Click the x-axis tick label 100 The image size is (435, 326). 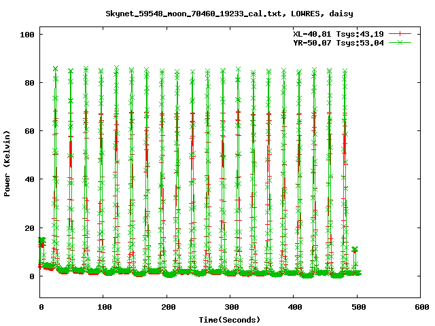tap(104, 307)
